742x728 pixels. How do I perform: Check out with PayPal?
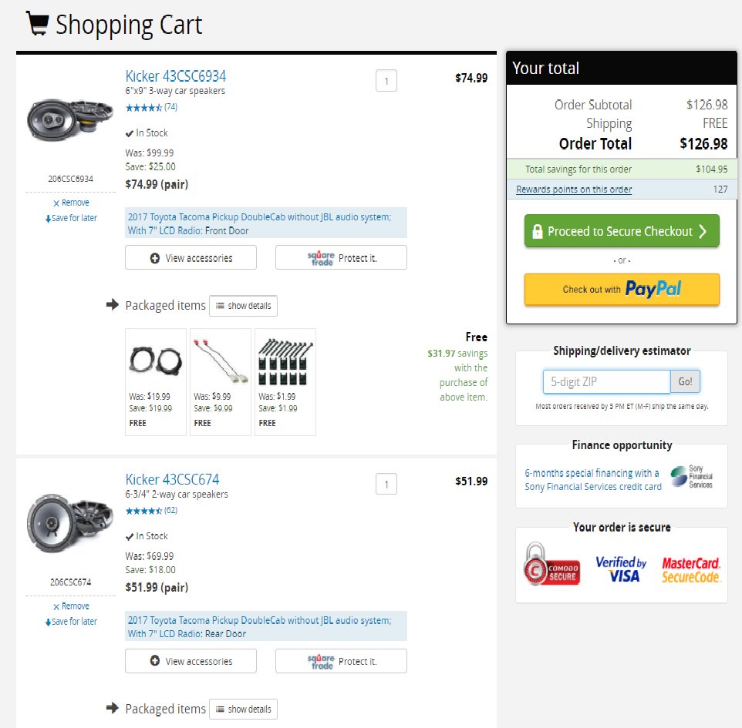(622, 289)
